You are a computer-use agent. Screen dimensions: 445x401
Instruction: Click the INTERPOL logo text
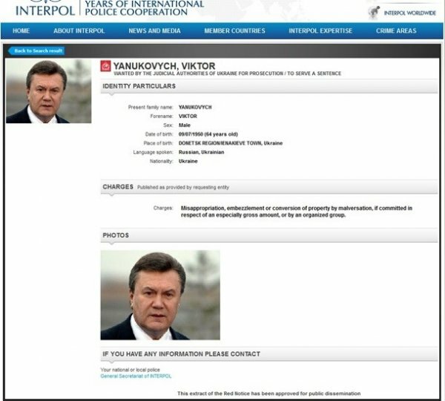click(x=45, y=11)
